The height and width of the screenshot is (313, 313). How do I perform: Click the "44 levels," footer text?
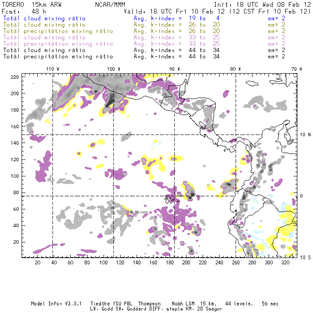(x=239, y=304)
